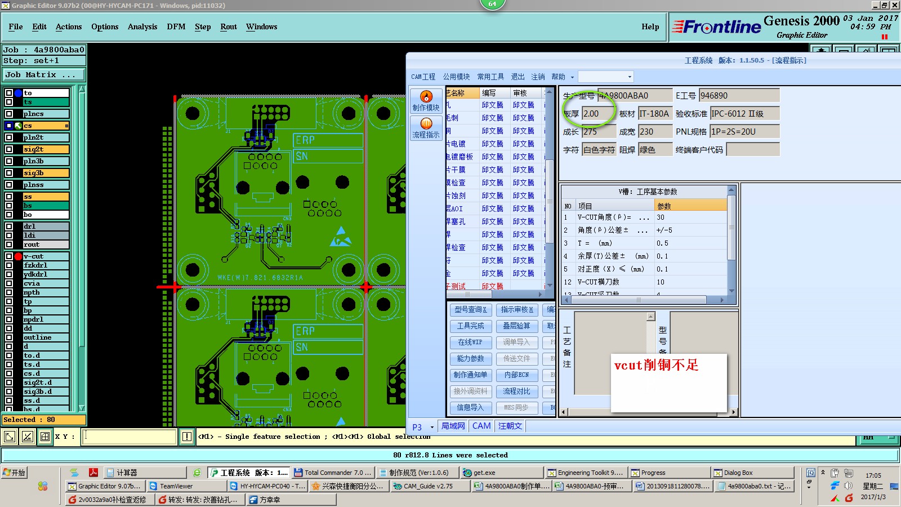Click the layer list scroll up arrow
This screenshot has height=507, width=901.
tap(82, 89)
